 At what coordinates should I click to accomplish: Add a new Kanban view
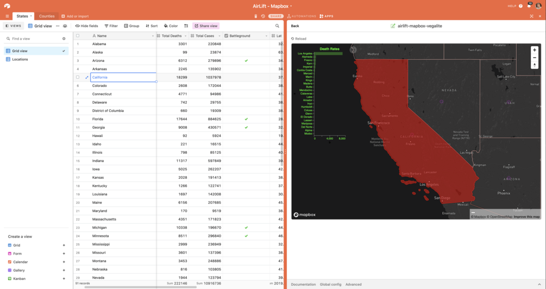click(64, 279)
